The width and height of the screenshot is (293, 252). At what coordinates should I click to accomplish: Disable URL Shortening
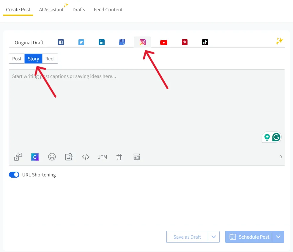coord(14,174)
